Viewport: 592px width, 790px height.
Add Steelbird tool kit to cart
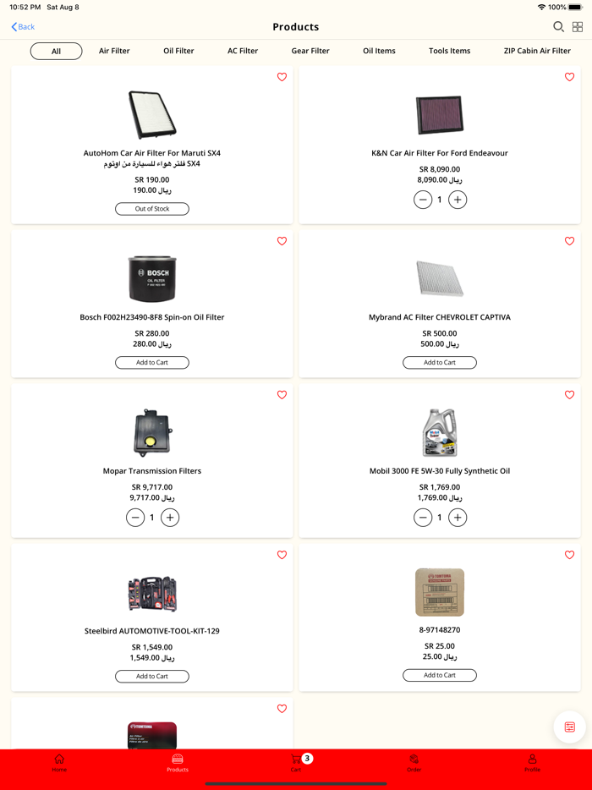click(x=152, y=676)
